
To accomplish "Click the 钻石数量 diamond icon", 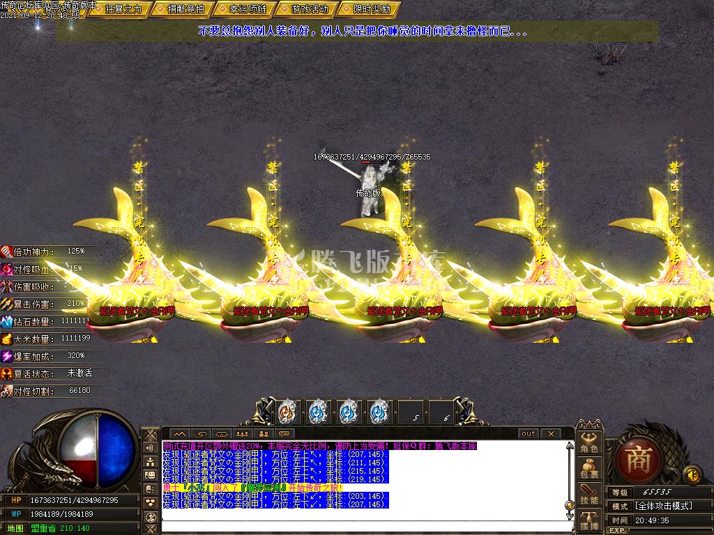I will pyautogui.click(x=6, y=322).
